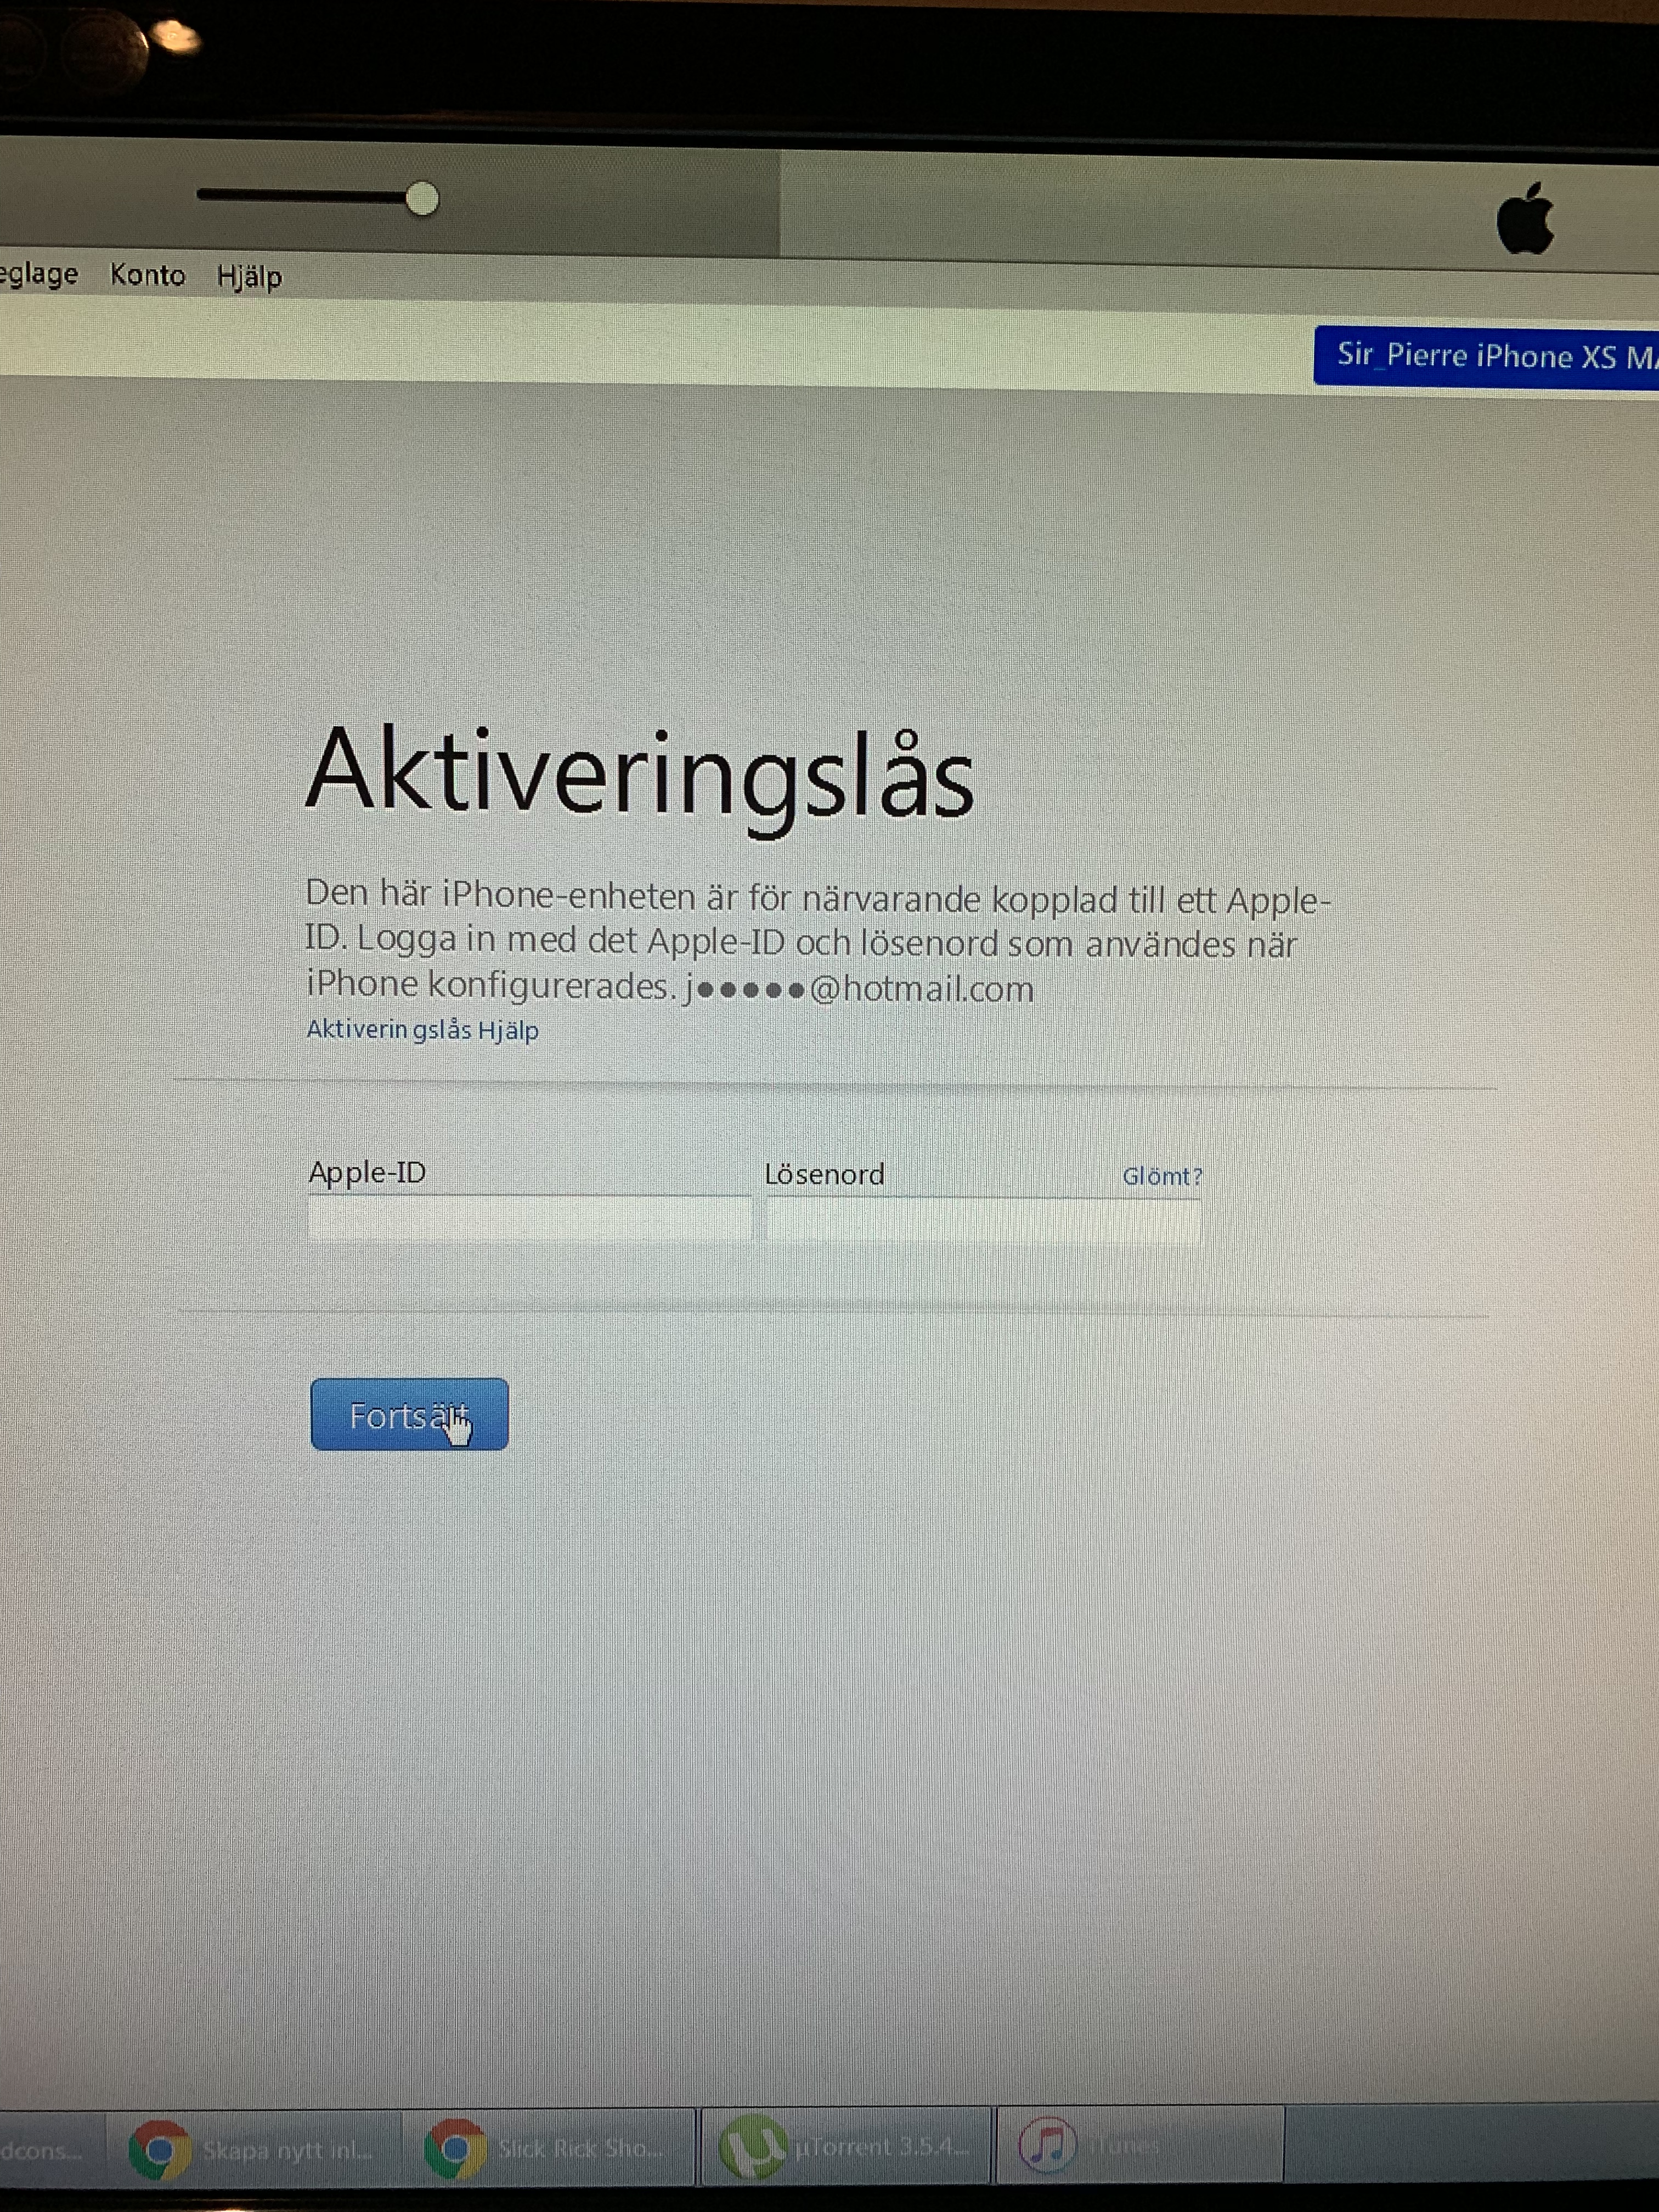The image size is (1659, 2212).
Task: Click the Apple logo in iTunes display
Action: [1525, 218]
